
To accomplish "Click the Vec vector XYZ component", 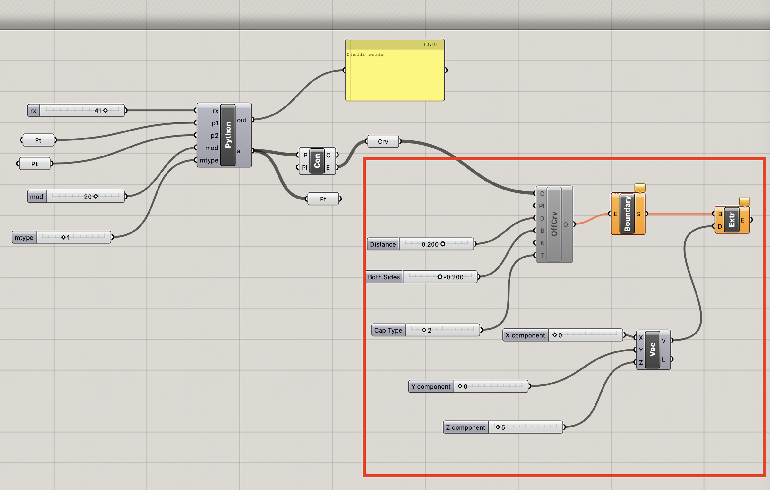I will coord(652,350).
